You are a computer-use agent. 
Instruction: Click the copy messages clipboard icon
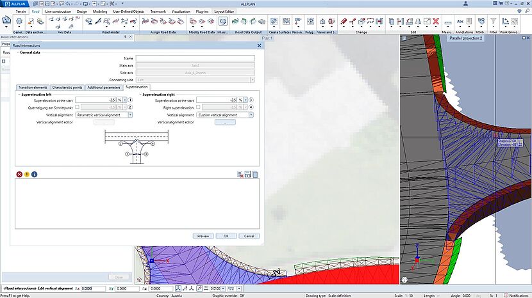point(254,174)
